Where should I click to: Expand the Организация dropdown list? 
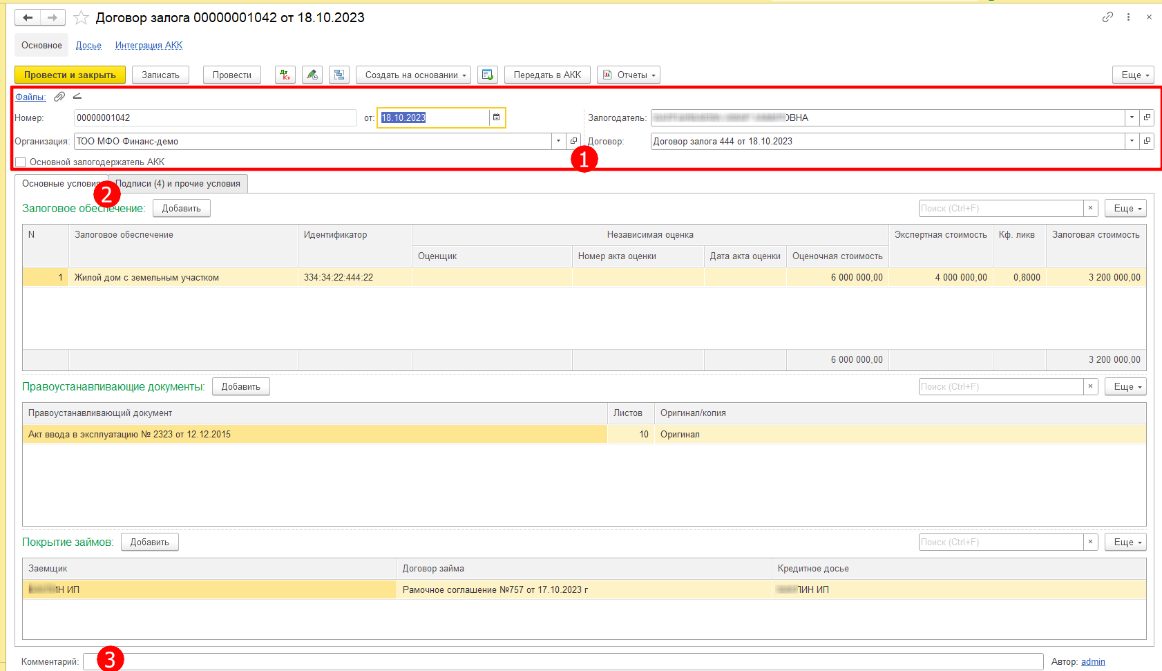tap(558, 141)
